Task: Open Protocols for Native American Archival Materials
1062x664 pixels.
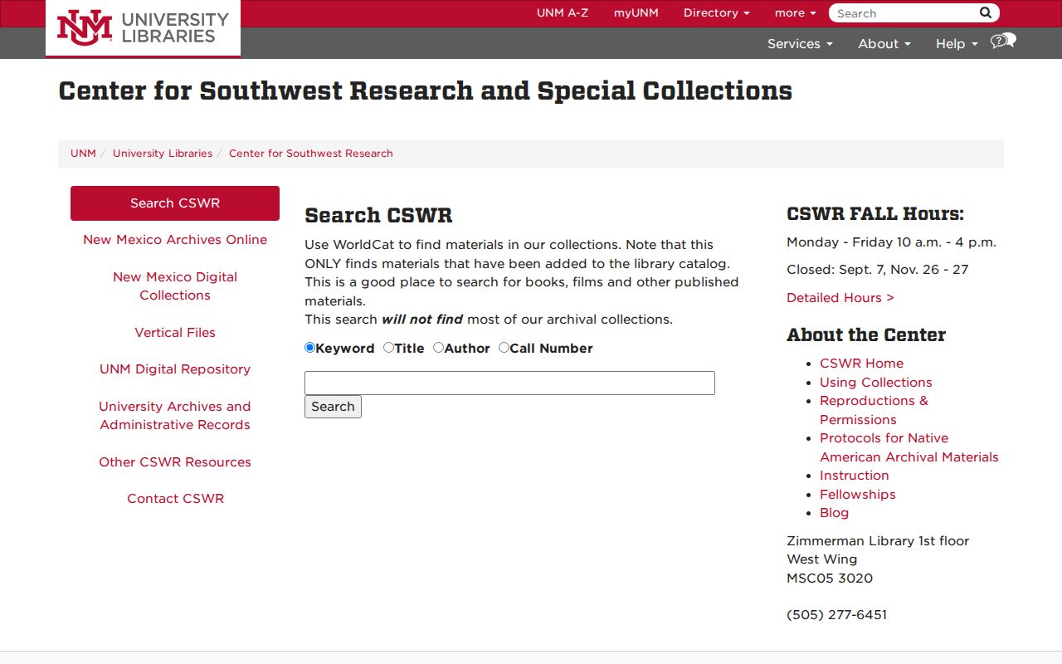Action: coord(909,447)
